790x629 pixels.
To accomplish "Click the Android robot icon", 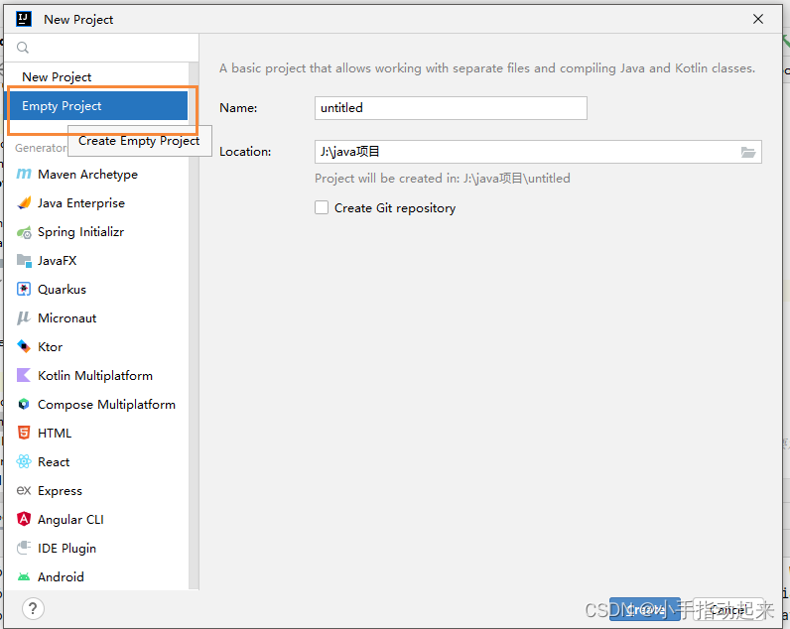I will pyautogui.click(x=24, y=577).
